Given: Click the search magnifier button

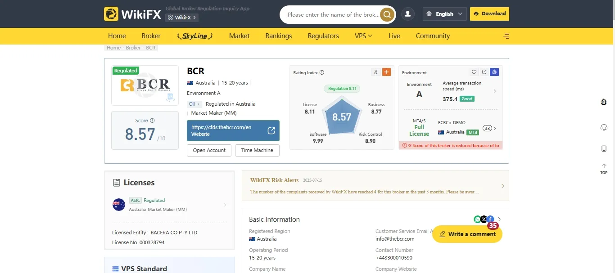Looking at the screenshot, I should (387, 14).
